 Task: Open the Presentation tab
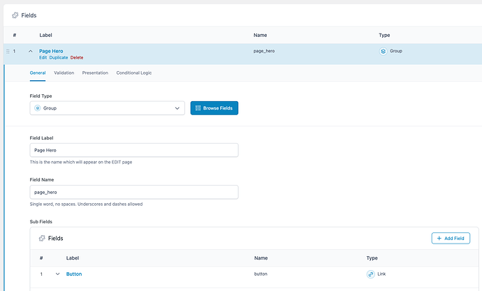[x=95, y=73]
